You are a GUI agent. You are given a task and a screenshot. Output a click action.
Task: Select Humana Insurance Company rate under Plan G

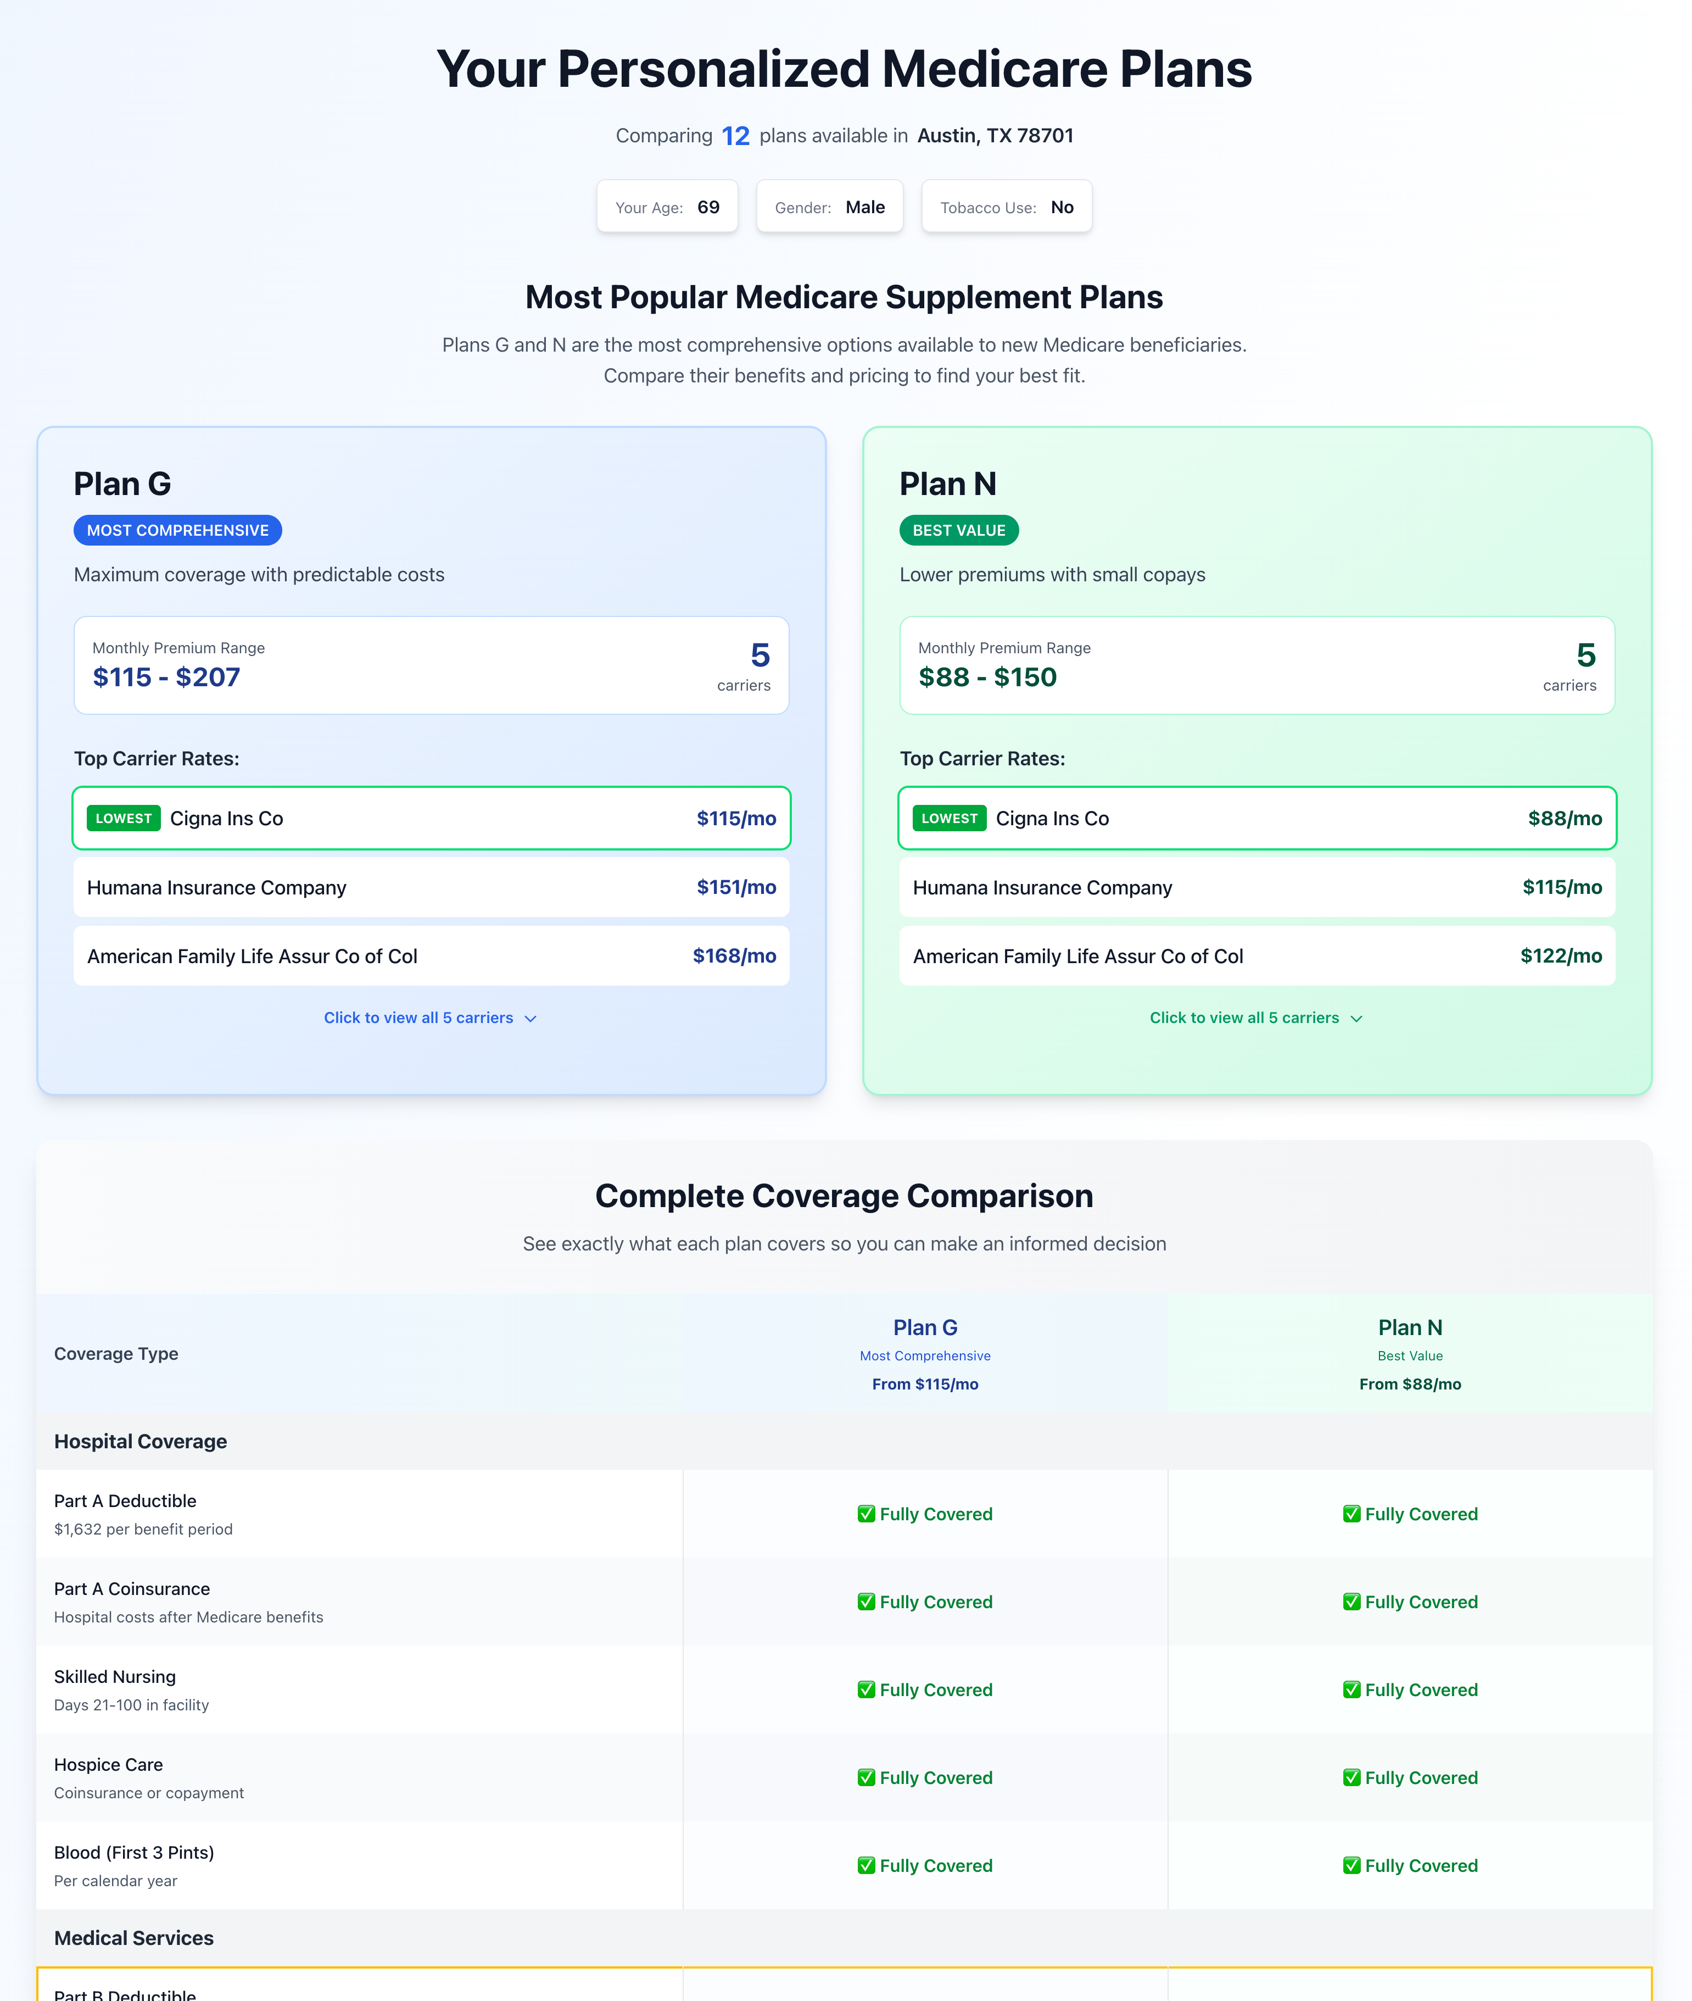738,887
